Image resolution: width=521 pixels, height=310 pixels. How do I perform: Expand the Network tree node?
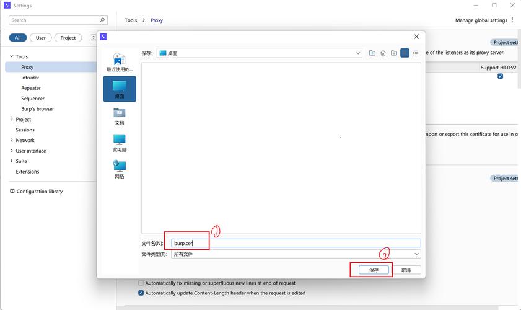12,140
